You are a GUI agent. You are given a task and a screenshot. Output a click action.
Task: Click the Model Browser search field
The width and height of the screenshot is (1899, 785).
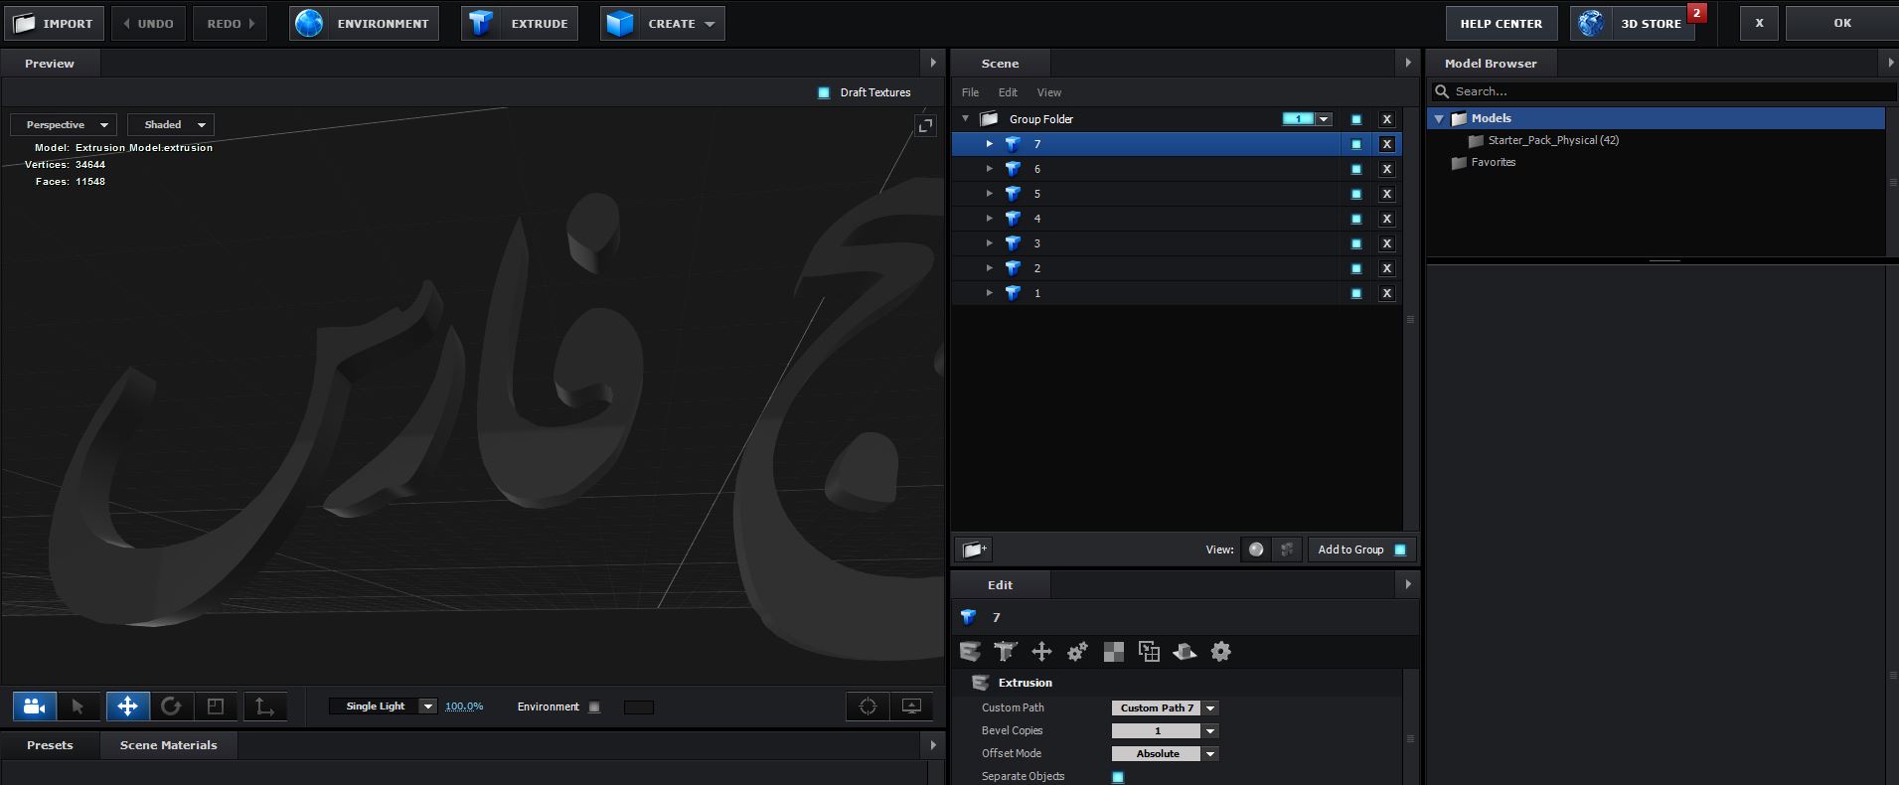tap(1662, 91)
